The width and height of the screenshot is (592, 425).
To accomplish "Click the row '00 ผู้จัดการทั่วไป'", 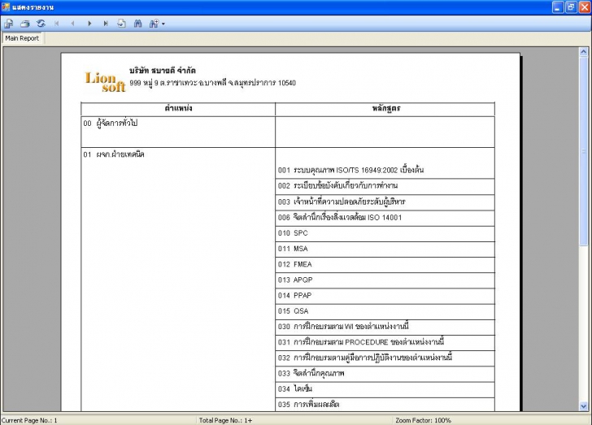I will (x=178, y=132).
